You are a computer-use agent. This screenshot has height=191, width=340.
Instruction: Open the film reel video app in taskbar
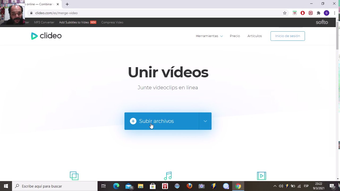226,186
